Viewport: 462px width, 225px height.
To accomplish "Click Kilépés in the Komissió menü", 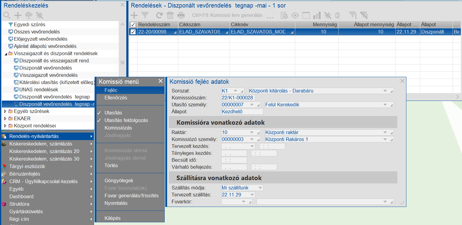I will [112, 218].
